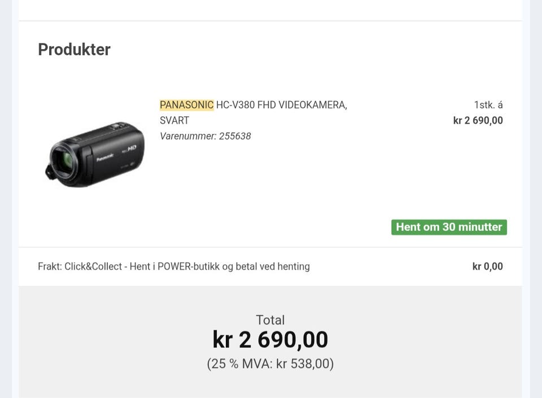
Task: Click the Produkter section heading
Action: pyautogui.click(x=75, y=50)
